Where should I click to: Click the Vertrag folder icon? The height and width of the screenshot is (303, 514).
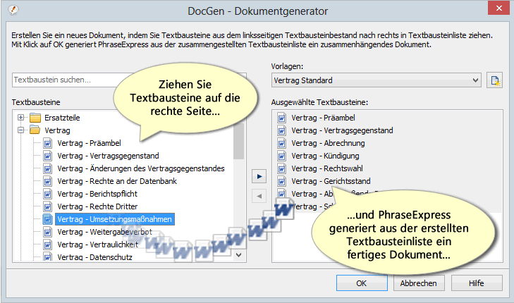pyautogui.click(x=35, y=130)
